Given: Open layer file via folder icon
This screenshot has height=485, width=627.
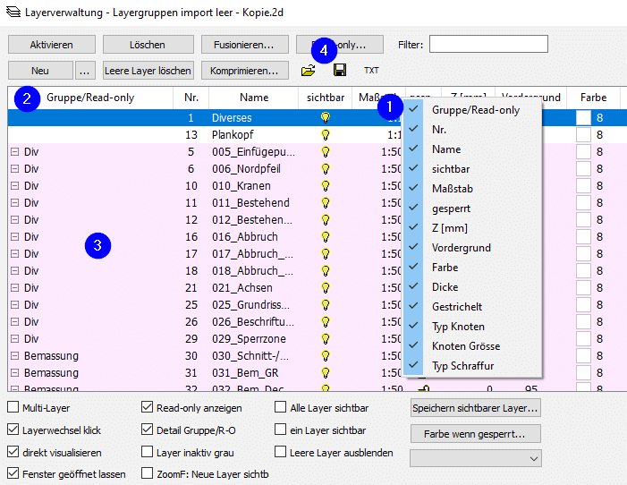Looking at the screenshot, I should (x=308, y=71).
